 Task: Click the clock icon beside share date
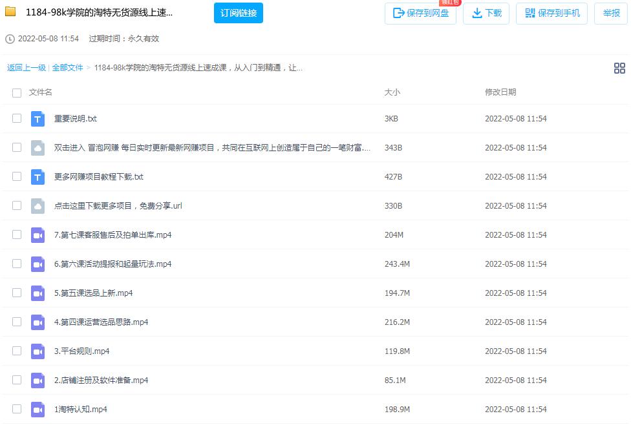[x=10, y=39]
